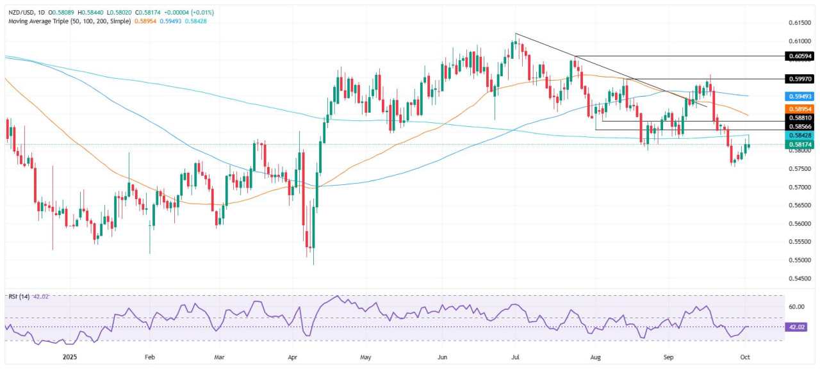Select the orange 50-SMA value 0.58954
The height and width of the screenshot is (370, 820).
[145, 20]
